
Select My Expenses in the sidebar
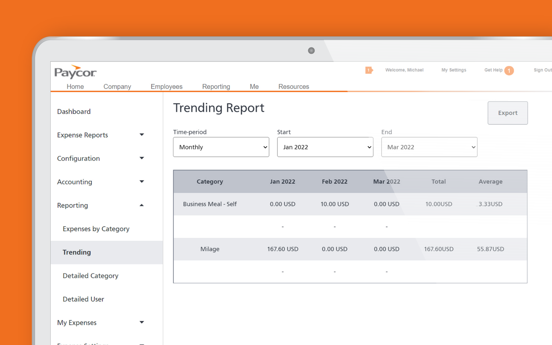coord(77,323)
